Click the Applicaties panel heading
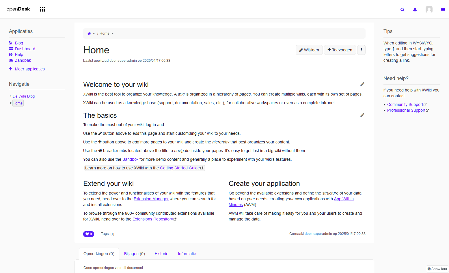 21,31
